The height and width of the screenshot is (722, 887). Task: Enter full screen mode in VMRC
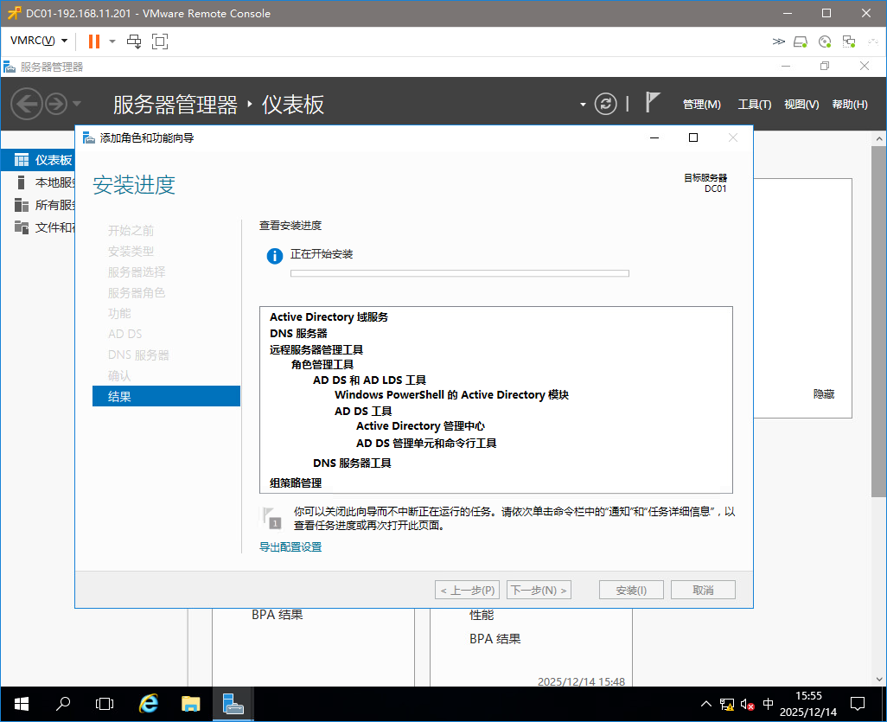pyautogui.click(x=160, y=42)
